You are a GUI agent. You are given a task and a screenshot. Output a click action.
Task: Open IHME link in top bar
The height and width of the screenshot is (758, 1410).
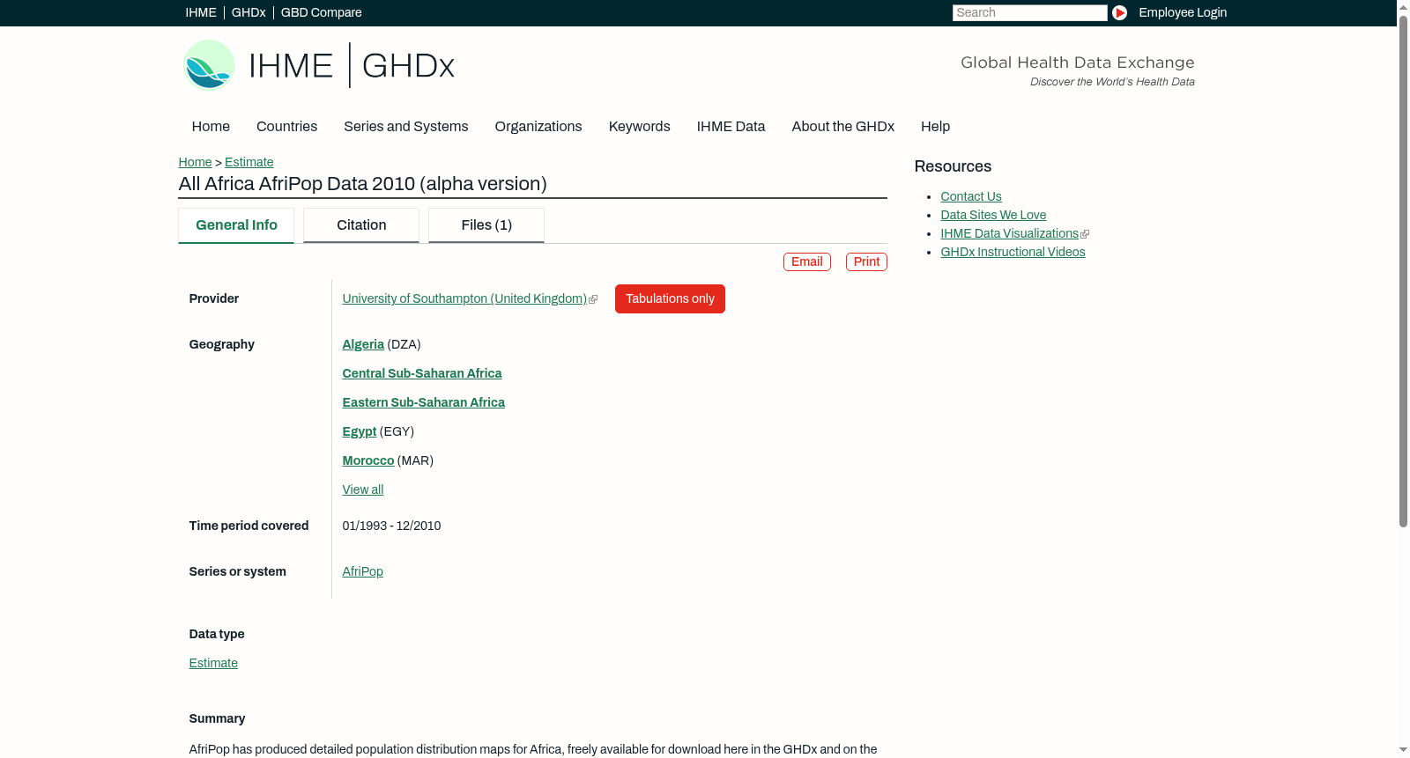201,12
